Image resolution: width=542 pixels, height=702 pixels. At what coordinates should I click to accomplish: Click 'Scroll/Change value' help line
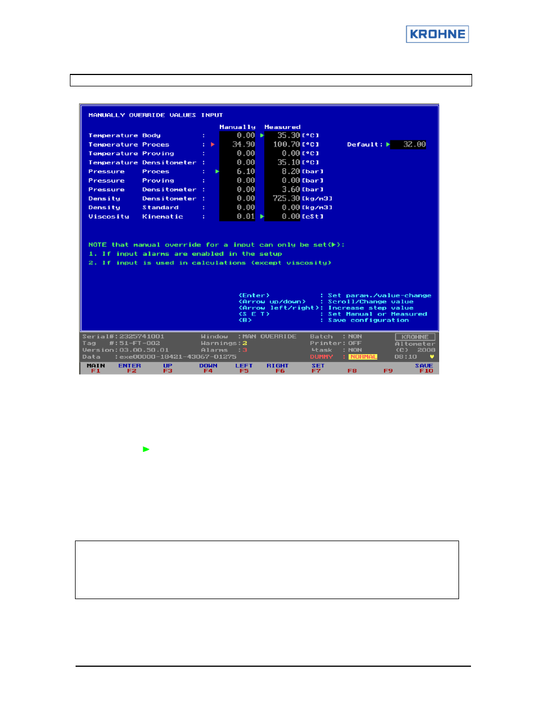point(370,302)
